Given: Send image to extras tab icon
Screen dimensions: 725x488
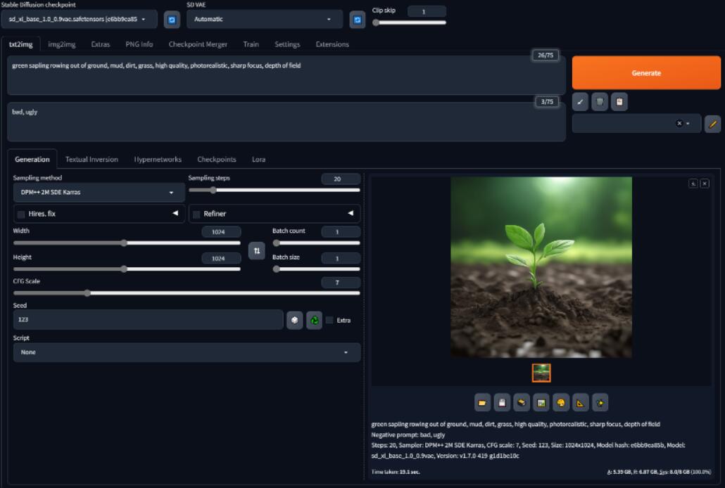Looking at the screenshot, I should tap(580, 402).
